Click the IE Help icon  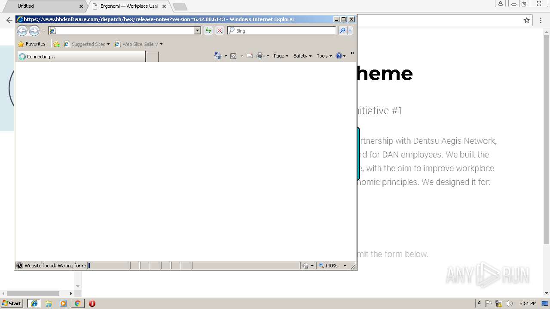tap(339, 56)
